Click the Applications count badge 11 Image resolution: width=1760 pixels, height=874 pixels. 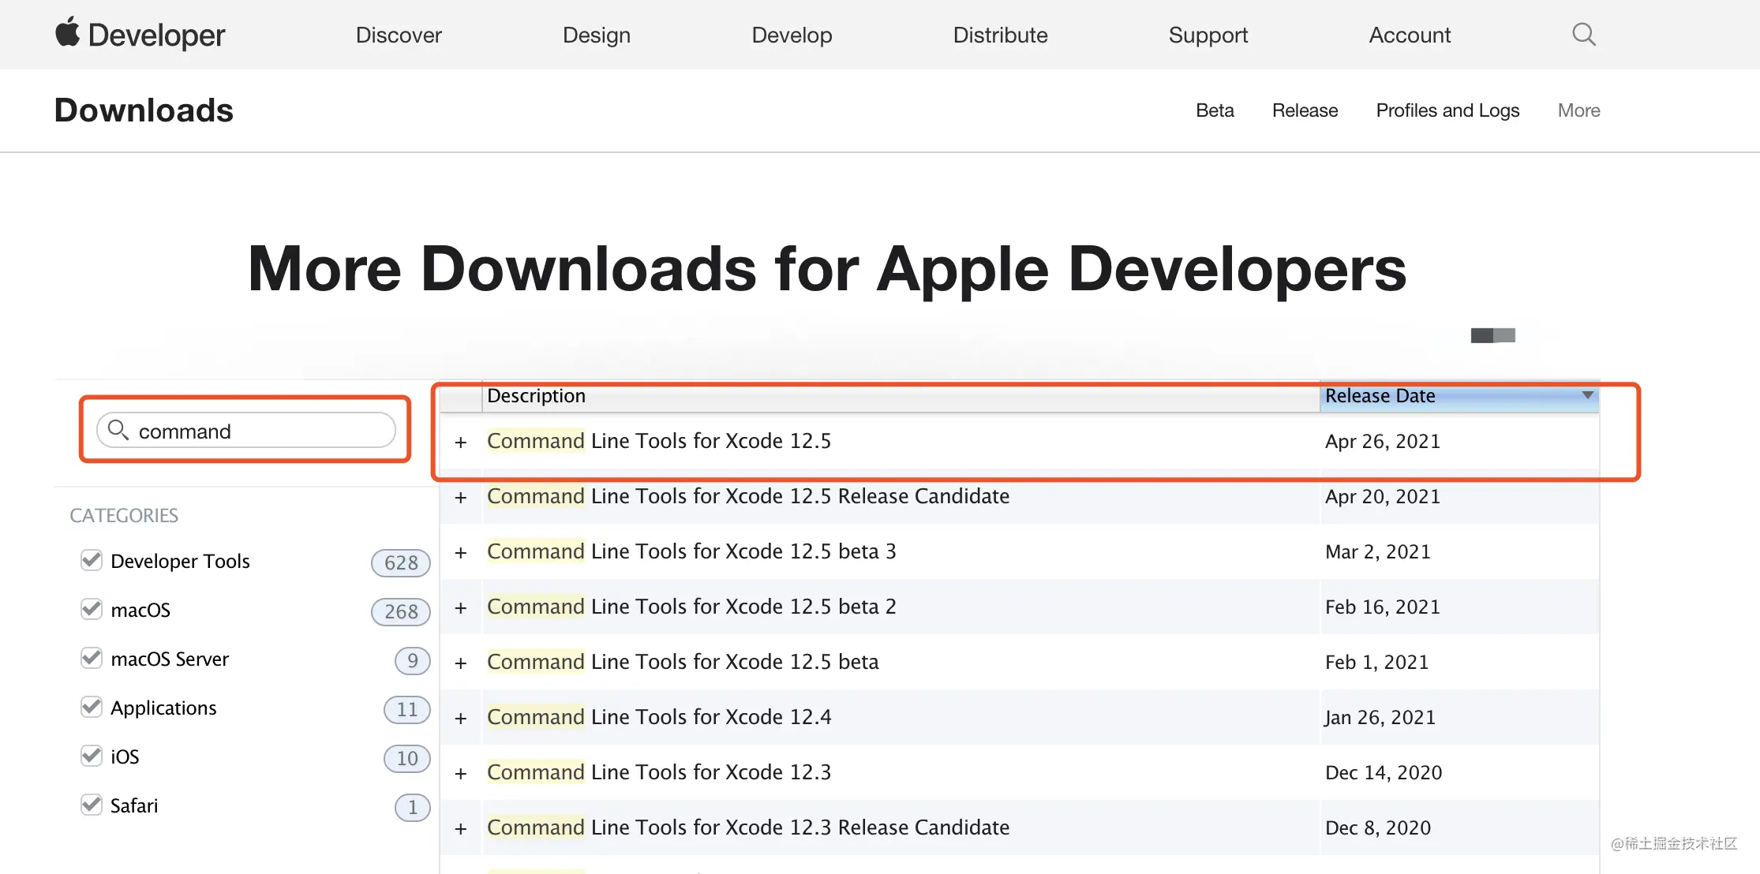click(x=407, y=709)
